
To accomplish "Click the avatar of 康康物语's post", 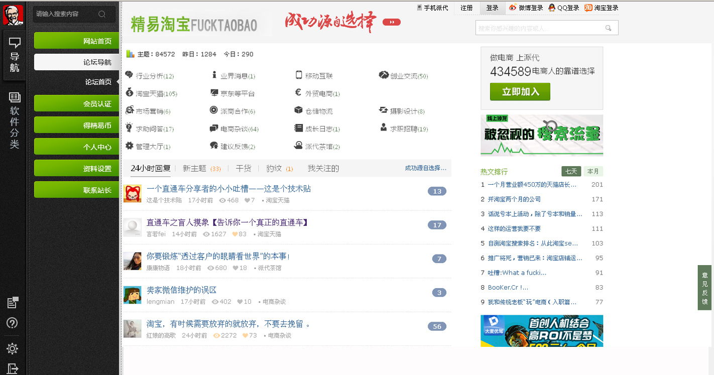I will (x=133, y=261).
